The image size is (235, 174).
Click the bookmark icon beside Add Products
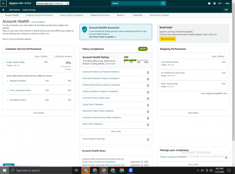[x=3, y=10]
